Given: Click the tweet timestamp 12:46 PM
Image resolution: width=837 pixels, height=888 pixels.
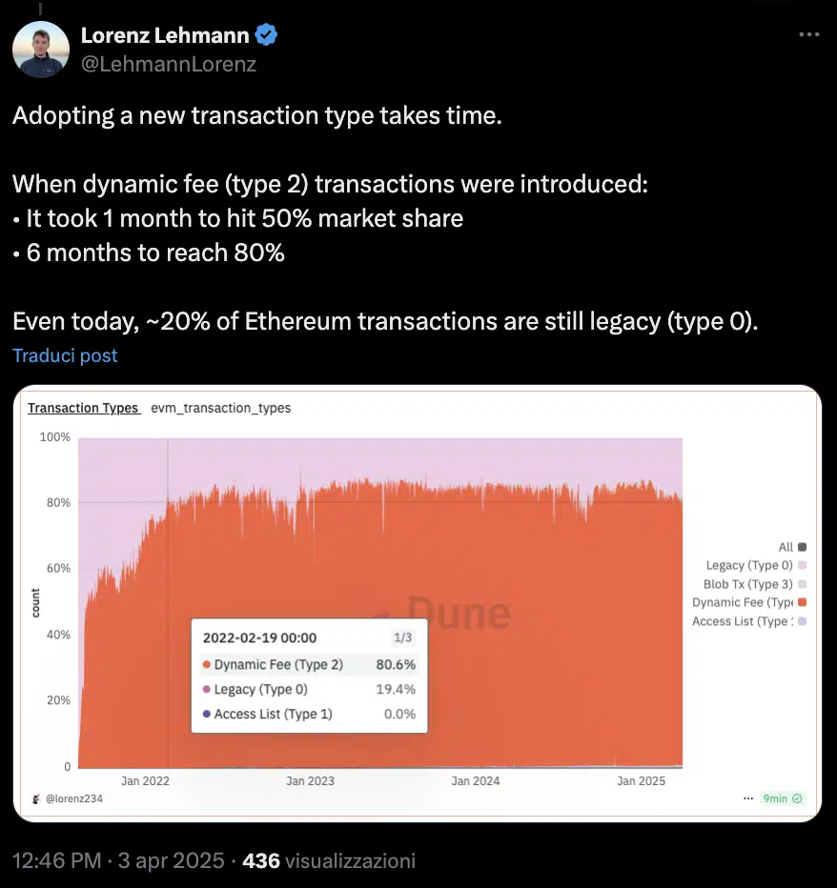Looking at the screenshot, I should [x=56, y=860].
